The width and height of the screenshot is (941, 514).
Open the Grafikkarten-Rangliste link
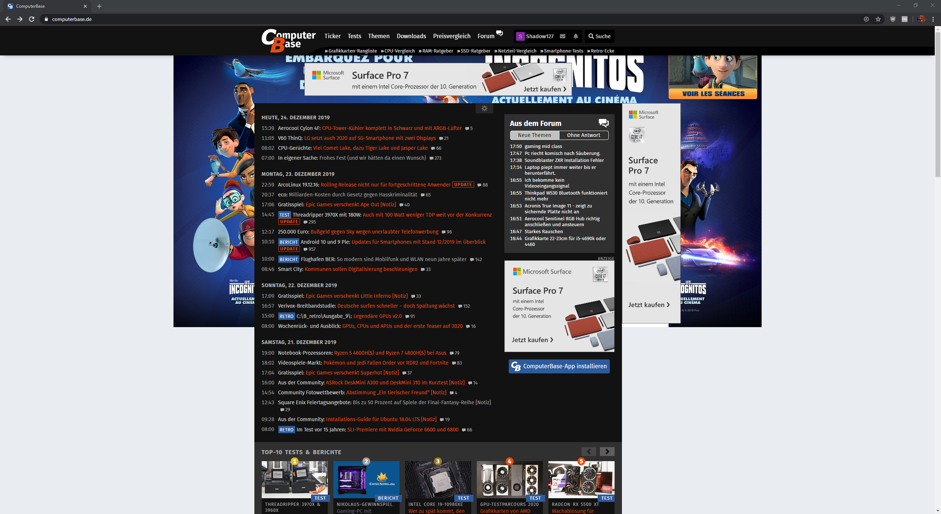point(352,51)
